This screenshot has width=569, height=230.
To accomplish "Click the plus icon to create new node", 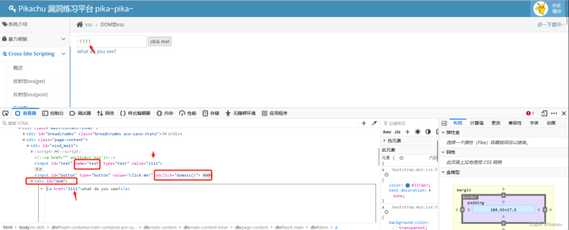I will pos(364,123).
